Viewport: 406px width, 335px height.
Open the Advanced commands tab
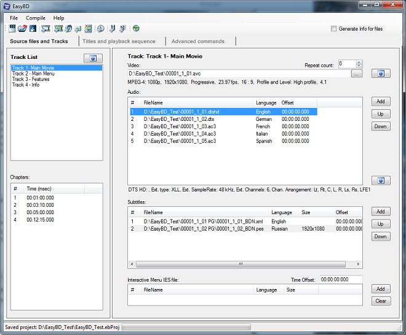pyautogui.click(x=198, y=41)
